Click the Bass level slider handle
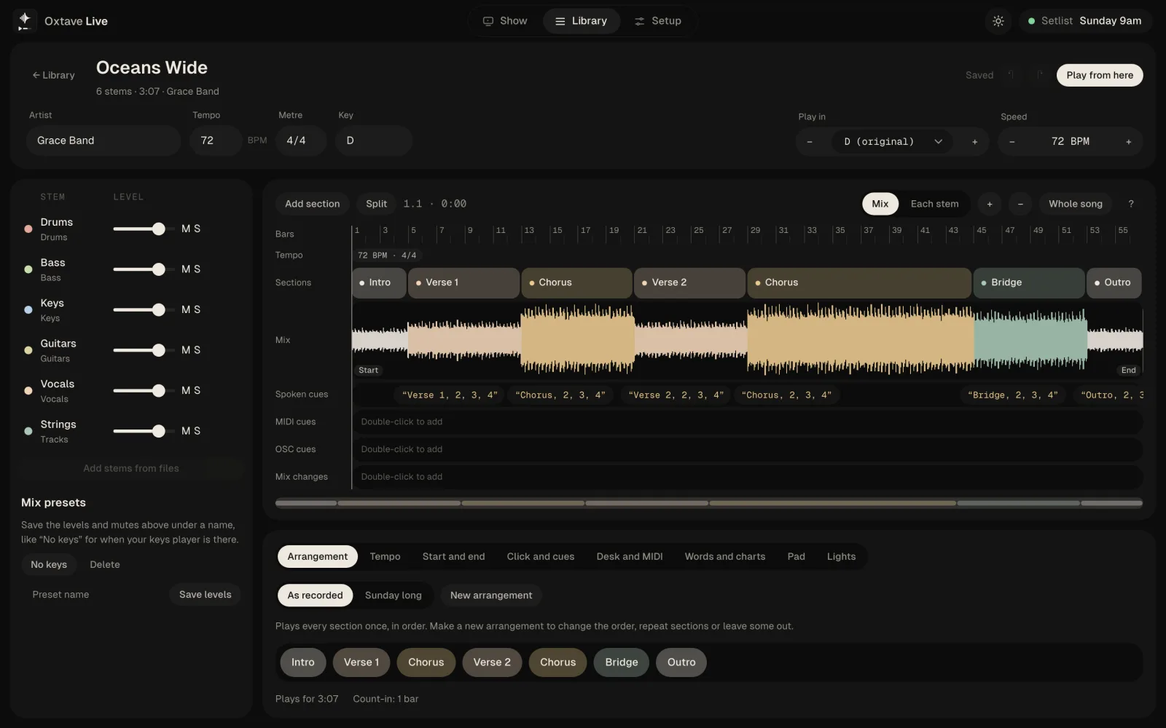The width and height of the screenshot is (1166, 728). 158,269
